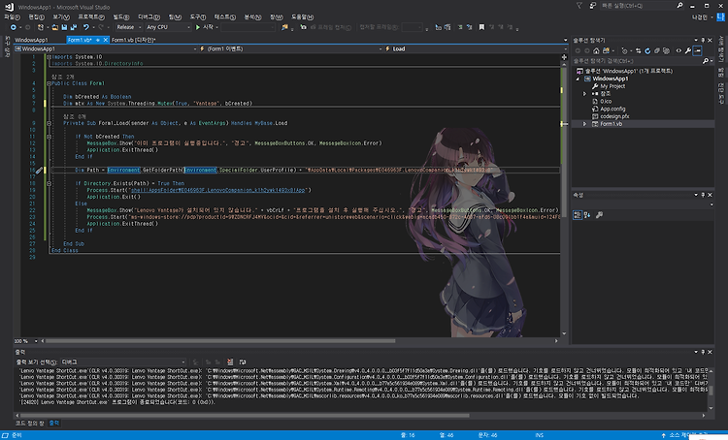This screenshot has width=728, height=440.
Task: Open the Load member dropdown
Action: click(476, 48)
